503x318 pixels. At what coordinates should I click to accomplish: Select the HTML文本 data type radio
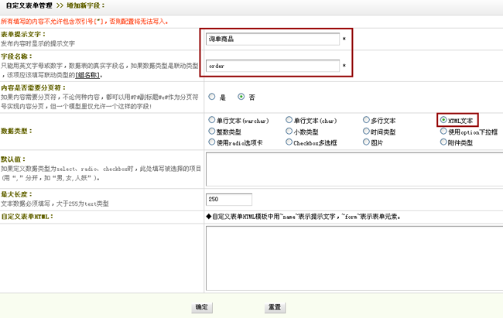[x=443, y=121]
